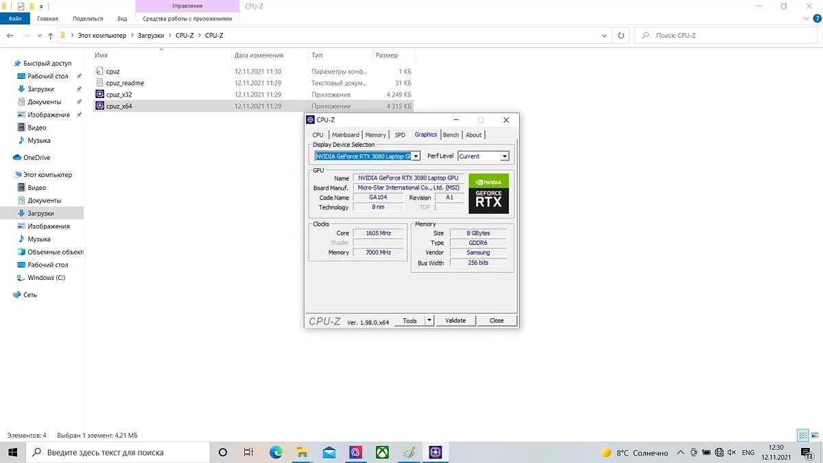Switch to the Bench tab in CPU-Z
823x463 pixels.
click(451, 135)
